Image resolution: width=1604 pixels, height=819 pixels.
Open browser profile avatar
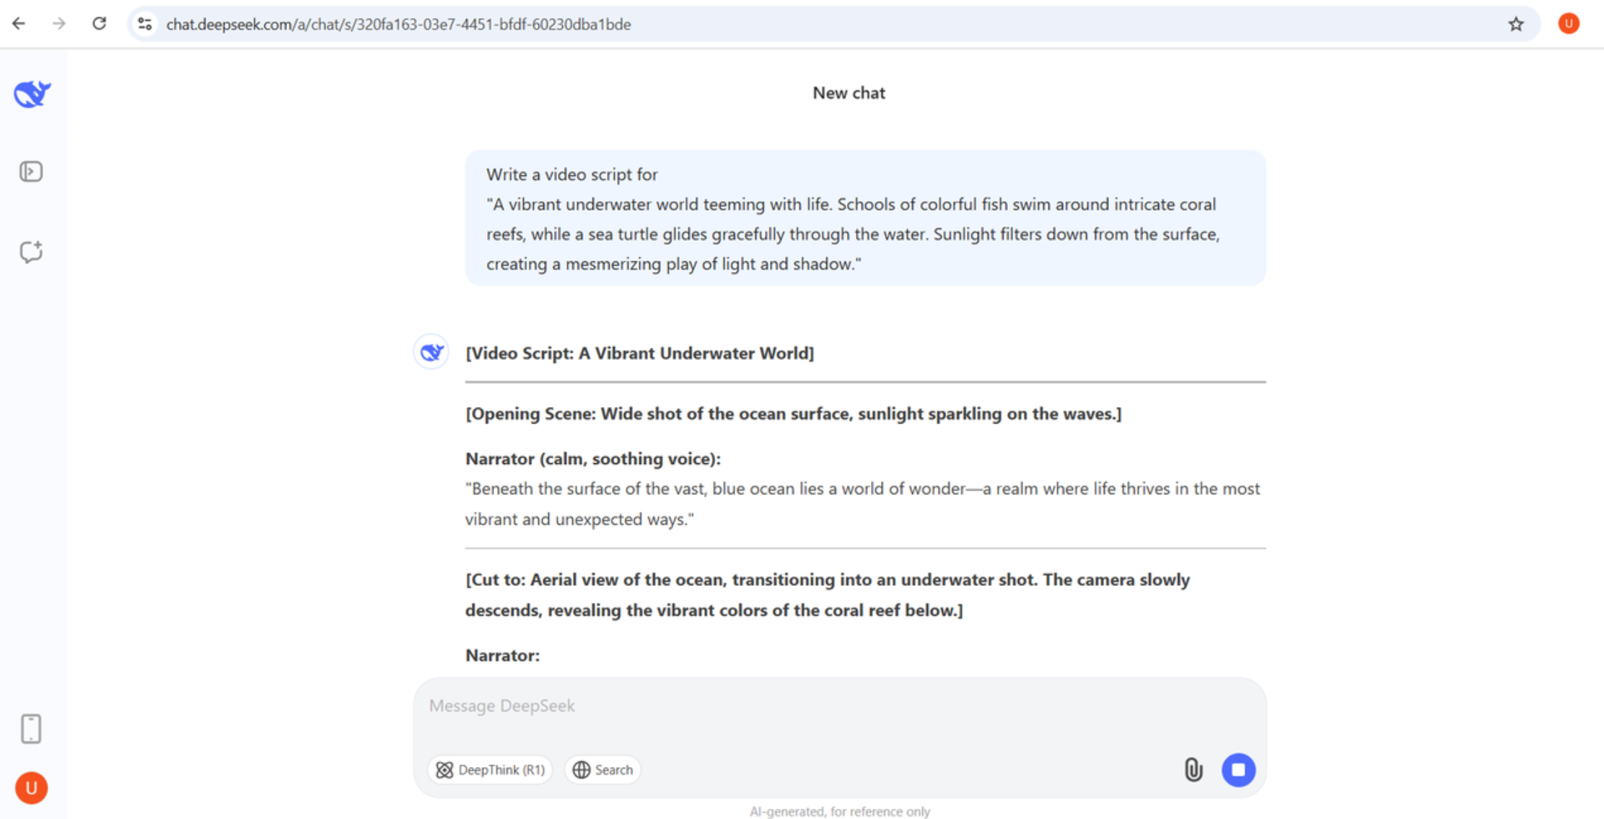point(1568,23)
